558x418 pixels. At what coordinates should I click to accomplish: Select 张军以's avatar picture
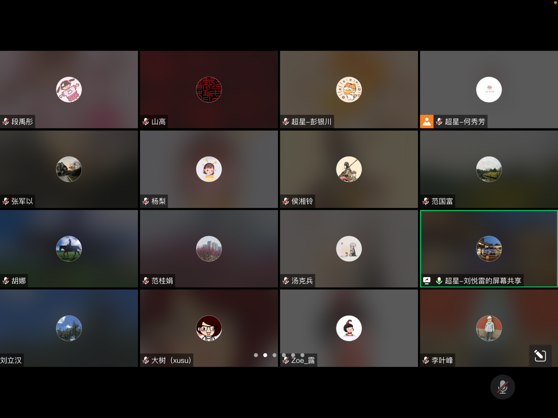(69, 169)
